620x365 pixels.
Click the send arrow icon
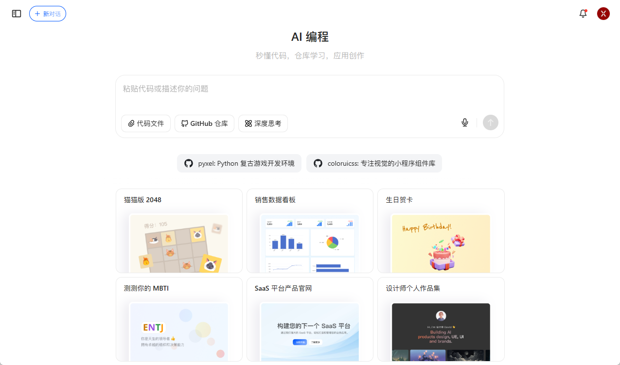click(490, 122)
